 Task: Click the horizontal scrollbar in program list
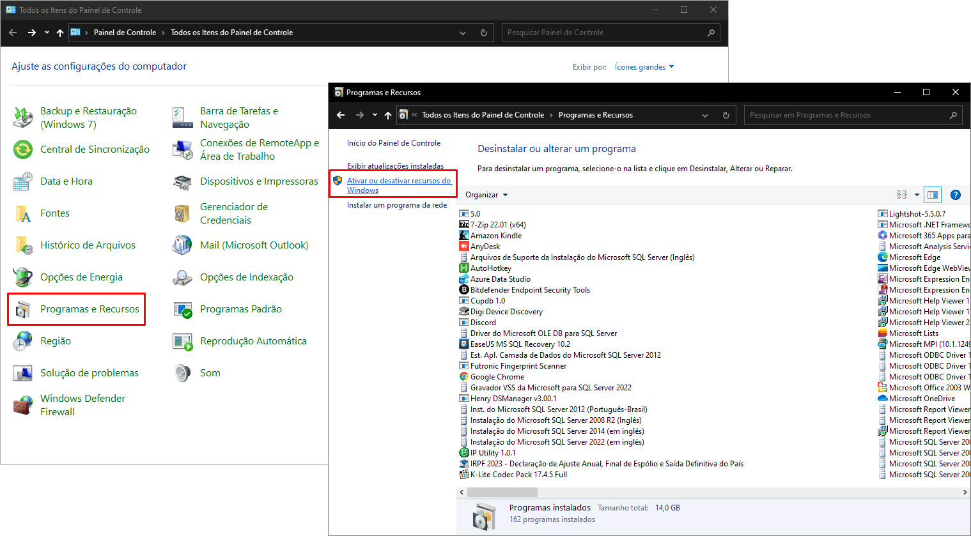pos(502,492)
